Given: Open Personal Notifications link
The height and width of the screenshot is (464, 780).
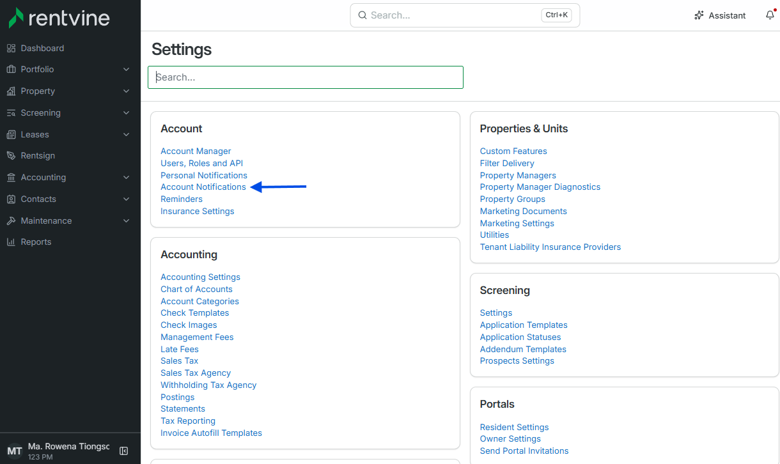Looking at the screenshot, I should click(x=204, y=175).
